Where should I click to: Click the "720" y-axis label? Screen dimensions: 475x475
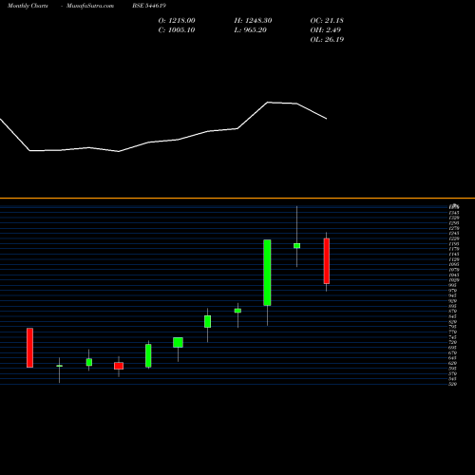[x=453, y=342]
